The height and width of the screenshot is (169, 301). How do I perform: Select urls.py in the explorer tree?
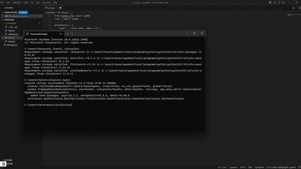pos(11,38)
